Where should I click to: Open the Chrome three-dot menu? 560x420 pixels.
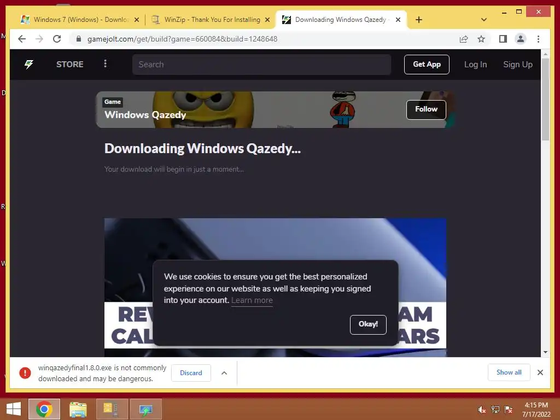click(538, 39)
